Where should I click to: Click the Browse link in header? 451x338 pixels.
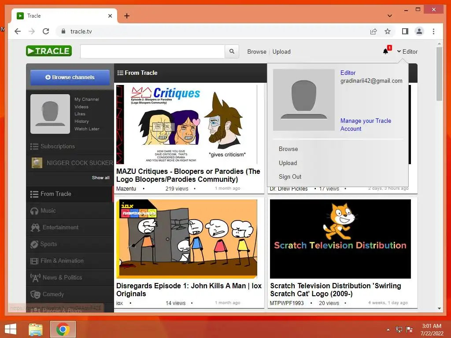tap(257, 52)
